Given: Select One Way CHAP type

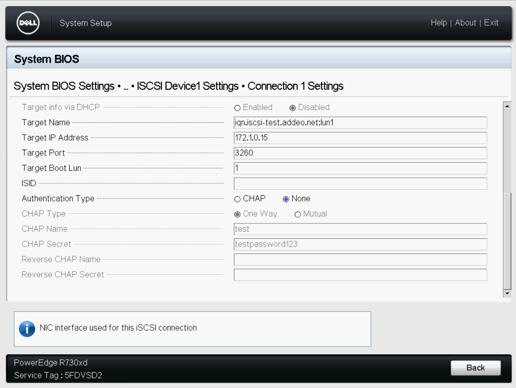Looking at the screenshot, I should 237,214.
